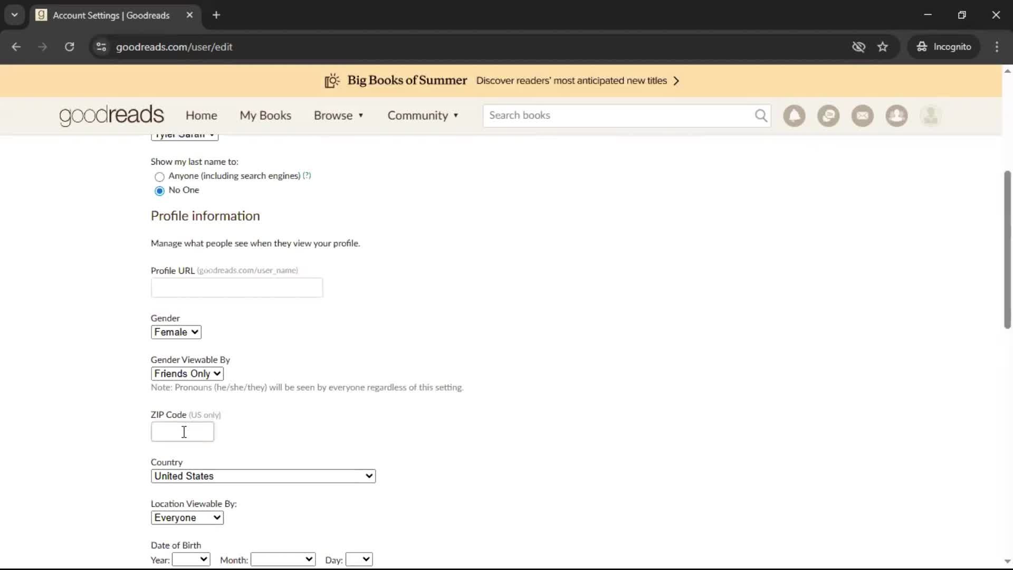Open the birth Year dropdown
Image resolution: width=1013 pixels, height=570 pixels.
click(190, 559)
